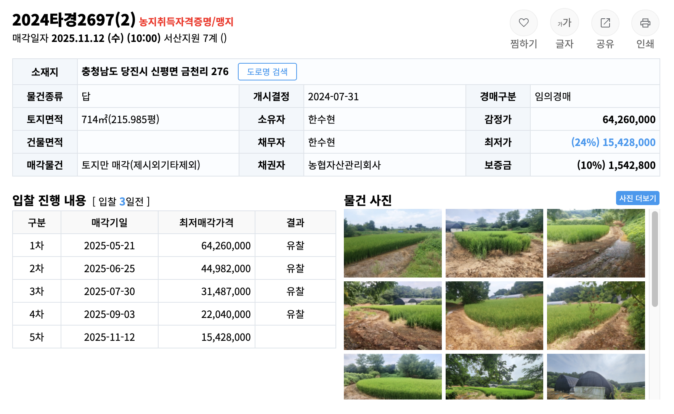Click the 매각기일 column header

(x=109, y=223)
